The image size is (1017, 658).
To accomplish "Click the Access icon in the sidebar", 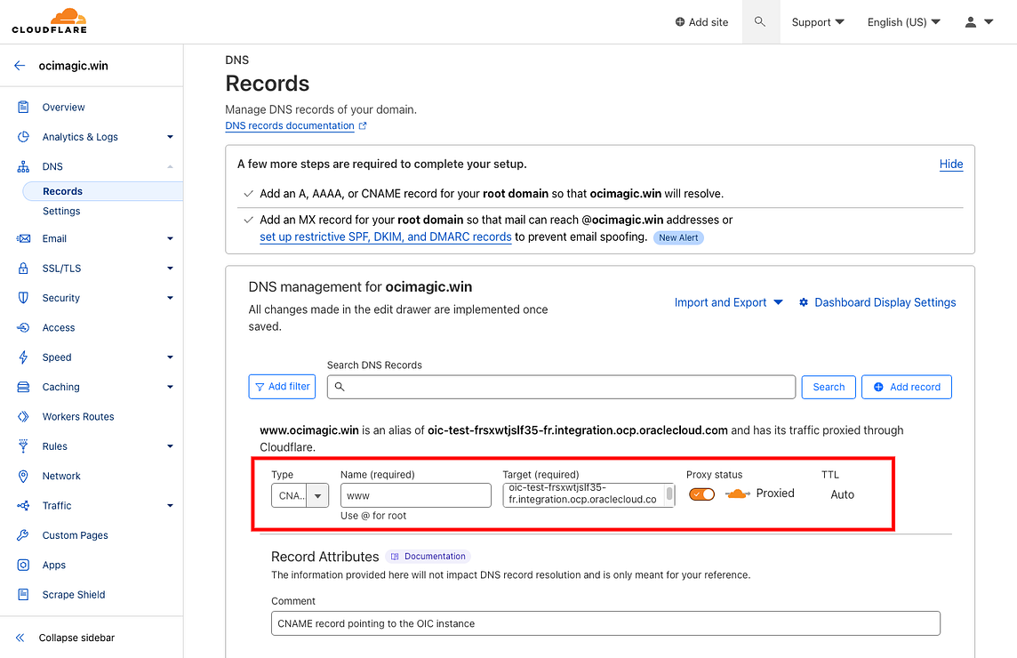I will (23, 328).
